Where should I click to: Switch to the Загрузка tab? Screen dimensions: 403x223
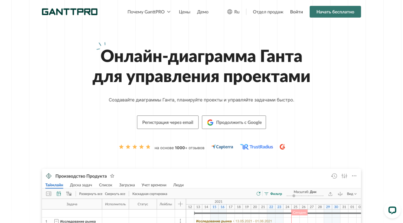click(127, 185)
